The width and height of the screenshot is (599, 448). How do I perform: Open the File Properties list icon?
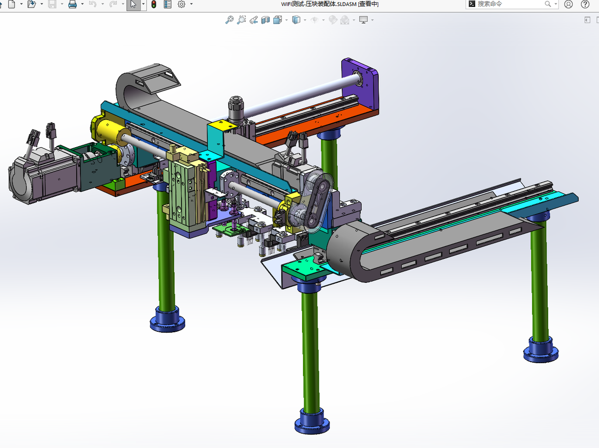click(167, 4)
